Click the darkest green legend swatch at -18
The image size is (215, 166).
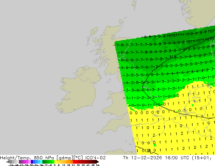coord(44,162)
